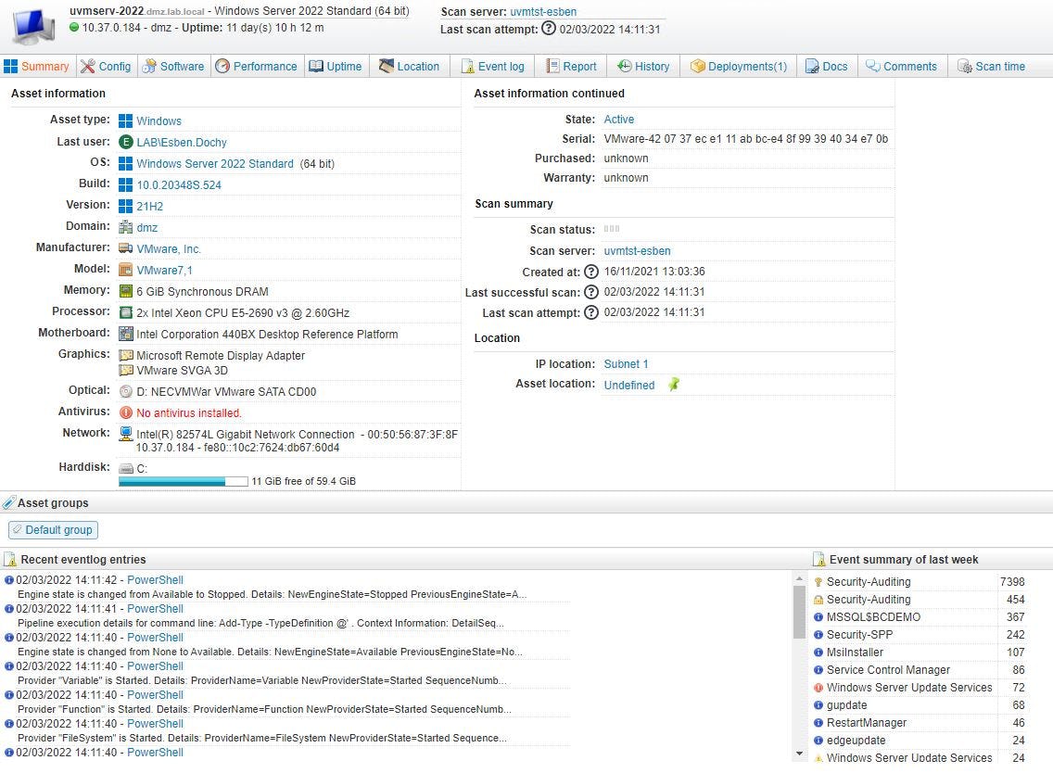View the Performance tab

pyautogui.click(x=257, y=67)
